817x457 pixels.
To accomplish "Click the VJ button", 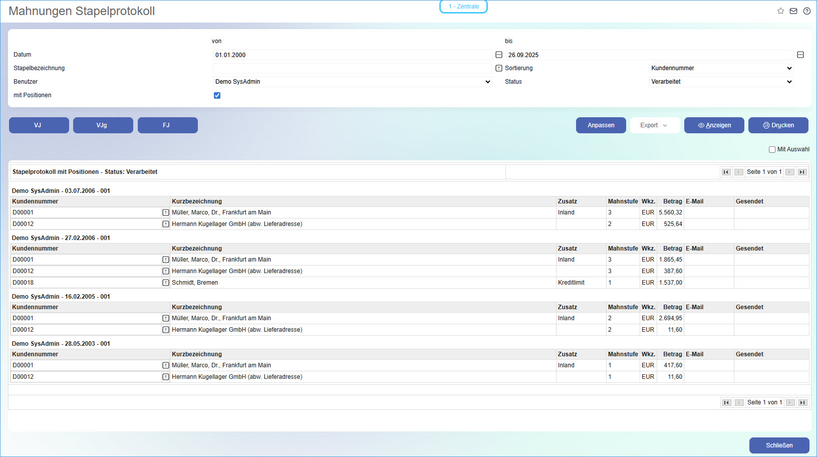I will (x=39, y=125).
